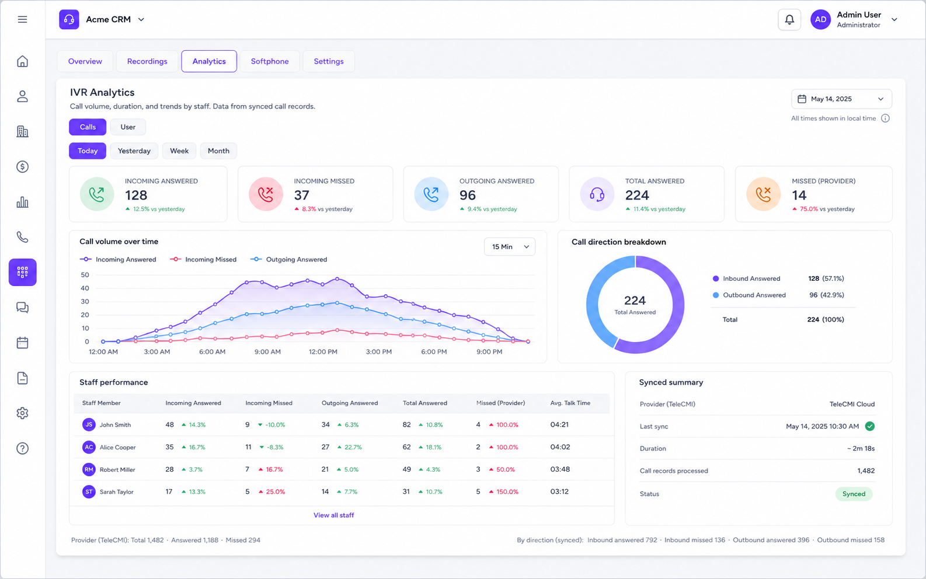
Task: Click the Outgoing Answered blue phone icon
Action: (431, 194)
